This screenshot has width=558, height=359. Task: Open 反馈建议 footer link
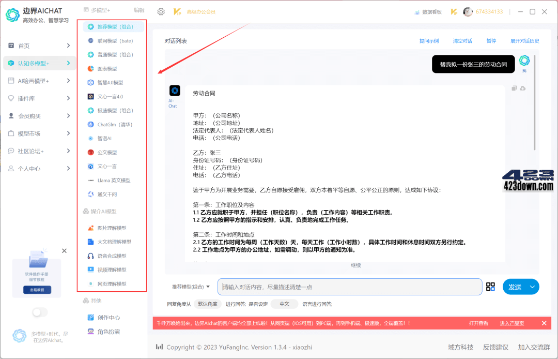click(495, 347)
